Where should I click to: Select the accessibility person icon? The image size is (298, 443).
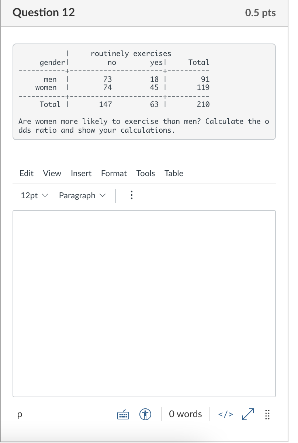[x=145, y=414]
